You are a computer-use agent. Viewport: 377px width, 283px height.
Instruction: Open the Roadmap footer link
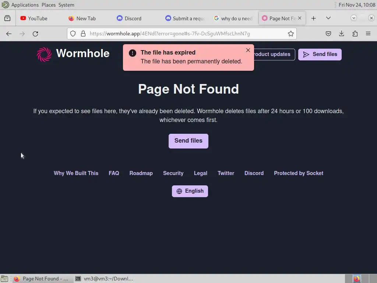(x=141, y=173)
